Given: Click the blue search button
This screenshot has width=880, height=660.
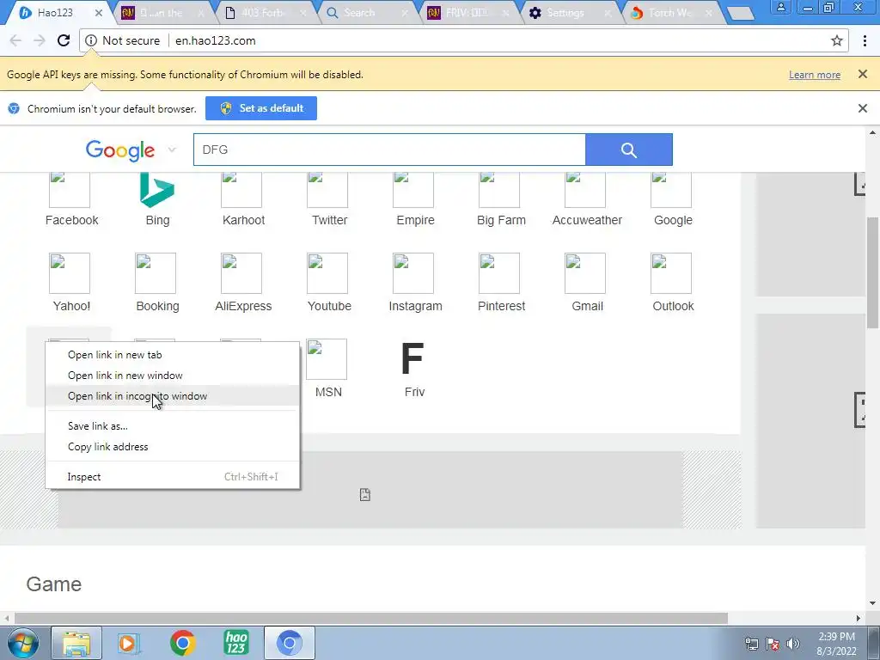Looking at the screenshot, I should coord(628,150).
